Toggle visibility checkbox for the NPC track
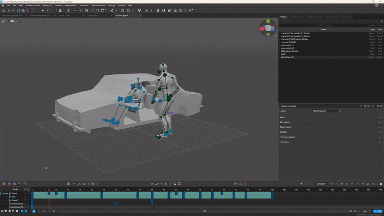 click(x=25, y=197)
